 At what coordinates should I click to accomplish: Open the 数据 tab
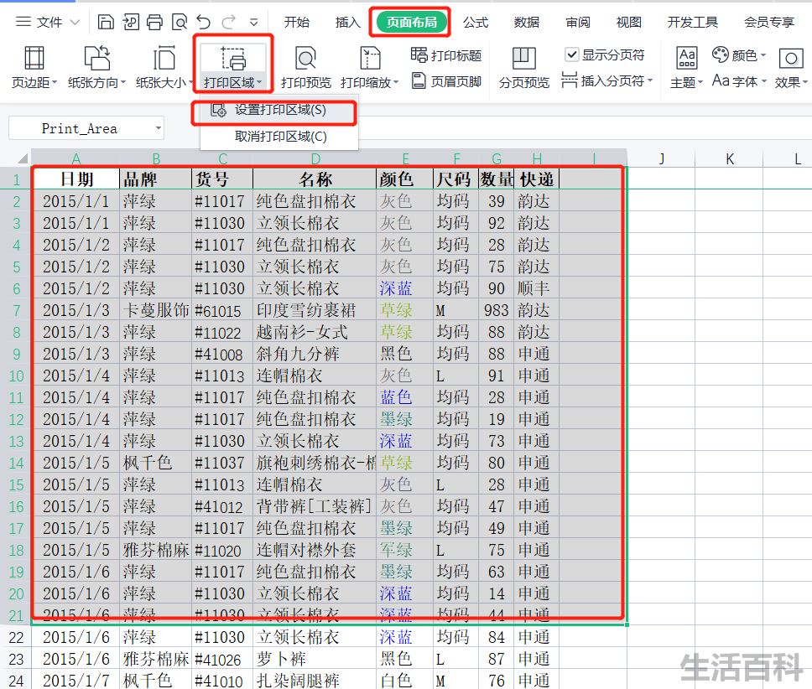[527, 23]
